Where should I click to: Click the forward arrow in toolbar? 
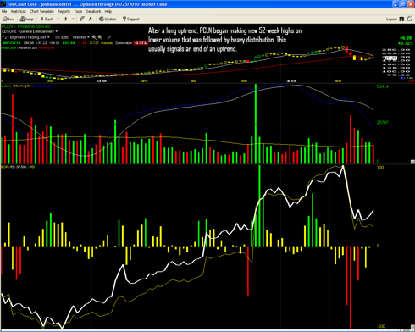(x=66, y=19)
